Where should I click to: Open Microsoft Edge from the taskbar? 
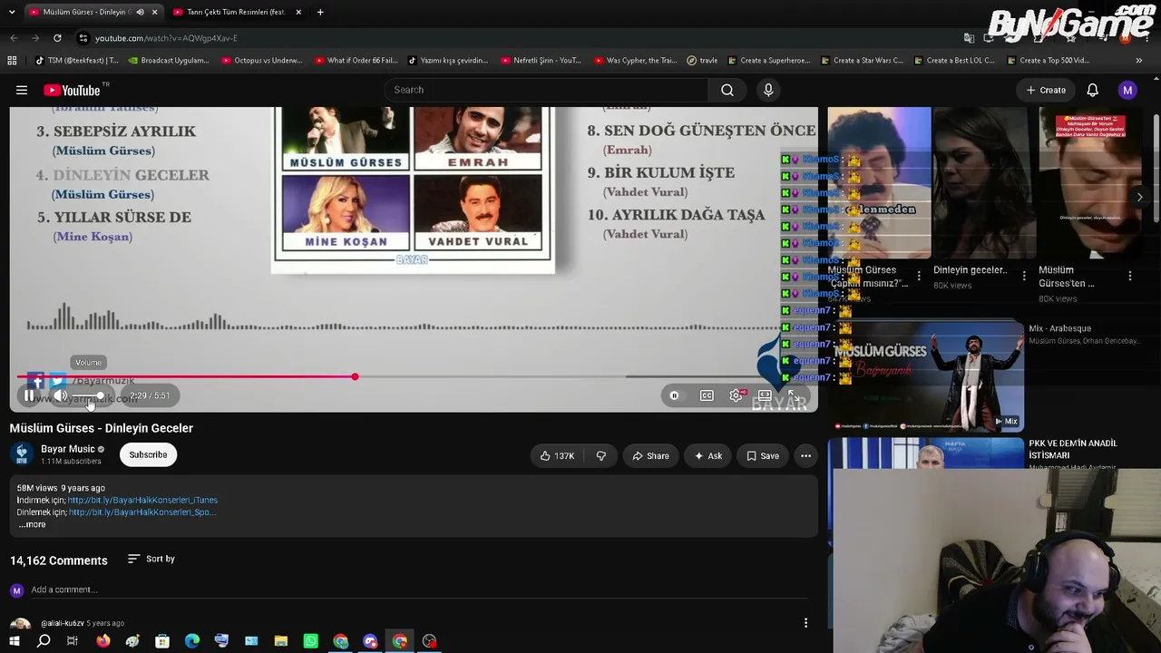pos(192,641)
